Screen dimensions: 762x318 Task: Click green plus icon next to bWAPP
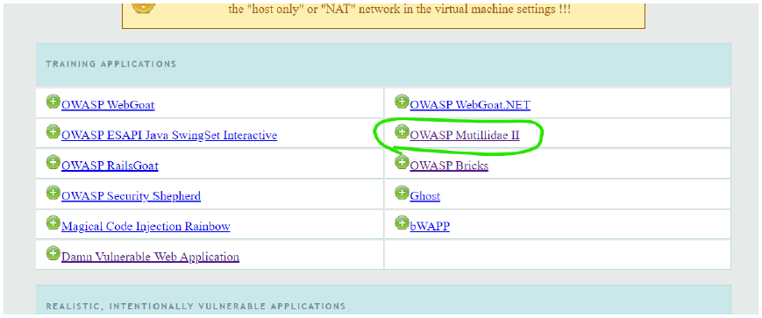402,223
